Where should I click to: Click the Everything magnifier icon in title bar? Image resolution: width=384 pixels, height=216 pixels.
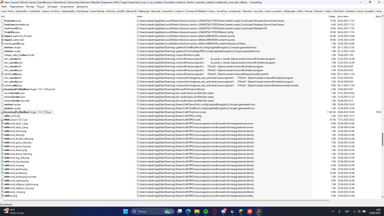pos(2,2)
